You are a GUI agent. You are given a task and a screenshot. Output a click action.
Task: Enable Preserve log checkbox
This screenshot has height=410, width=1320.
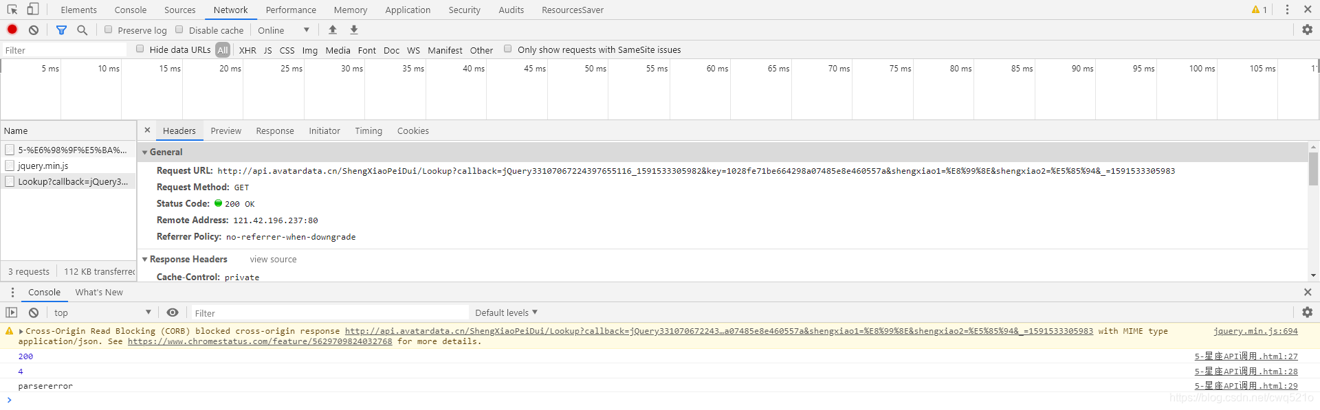click(x=109, y=30)
